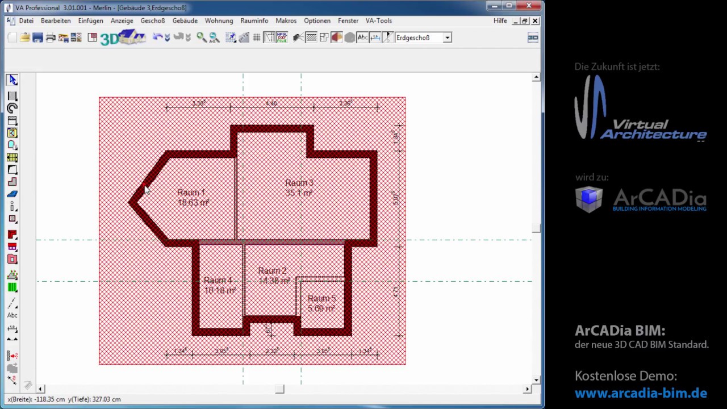
Task: Open the Wohnung menu
Action: point(219,20)
